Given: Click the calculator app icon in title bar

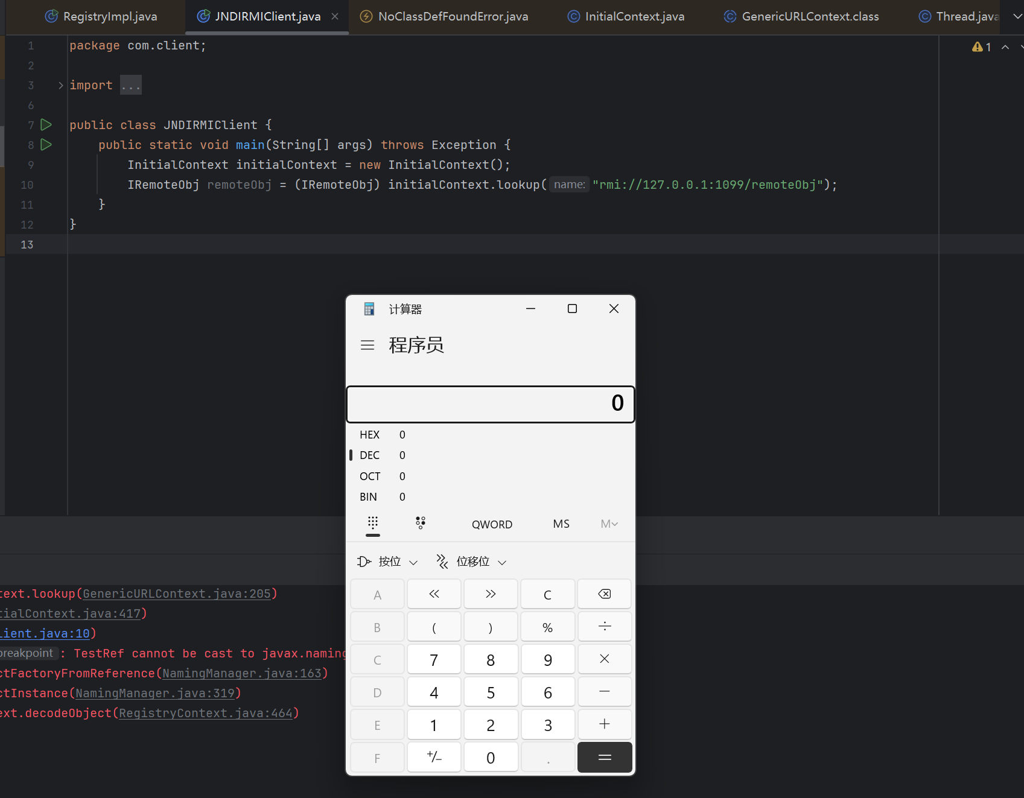Looking at the screenshot, I should point(369,309).
